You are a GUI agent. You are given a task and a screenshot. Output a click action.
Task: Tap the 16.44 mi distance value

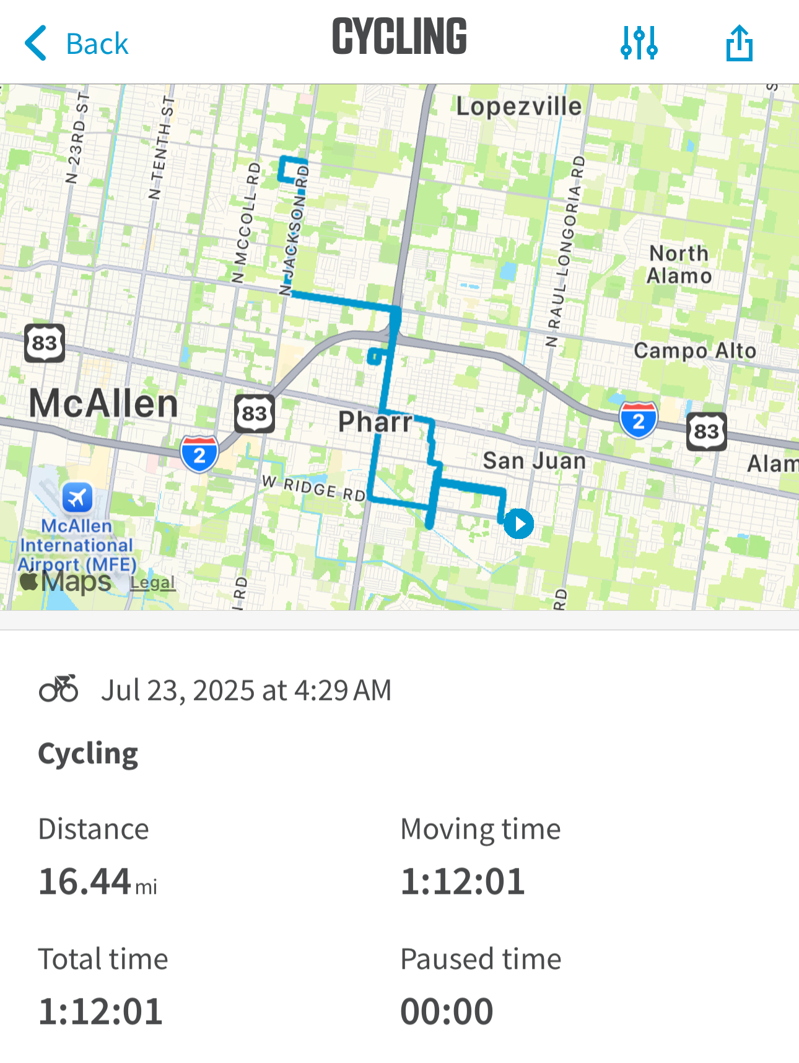pos(97,881)
